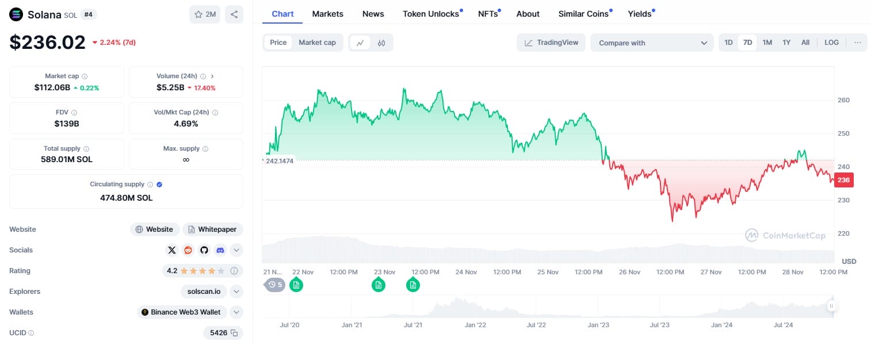The height and width of the screenshot is (345, 871).
Task: Copy the UCID 5426 value
Action: 234,333
